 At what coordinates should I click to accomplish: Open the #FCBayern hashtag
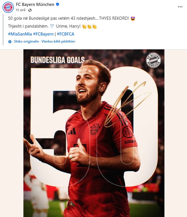[x=43, y=34]
